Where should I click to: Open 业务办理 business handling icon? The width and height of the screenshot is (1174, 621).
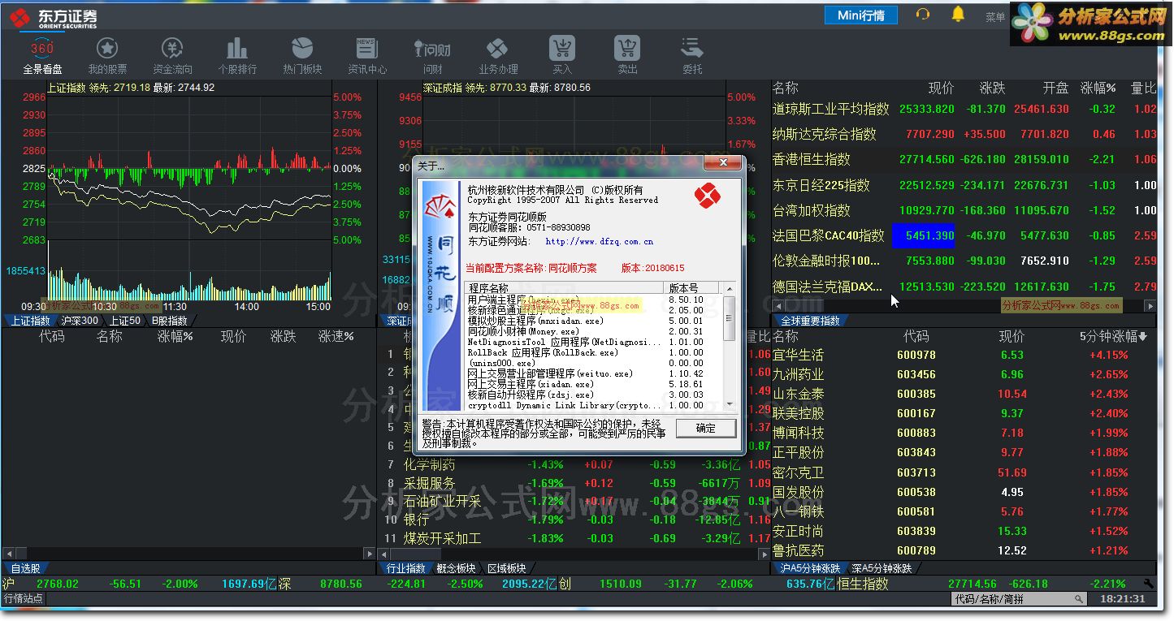[497, 55]
